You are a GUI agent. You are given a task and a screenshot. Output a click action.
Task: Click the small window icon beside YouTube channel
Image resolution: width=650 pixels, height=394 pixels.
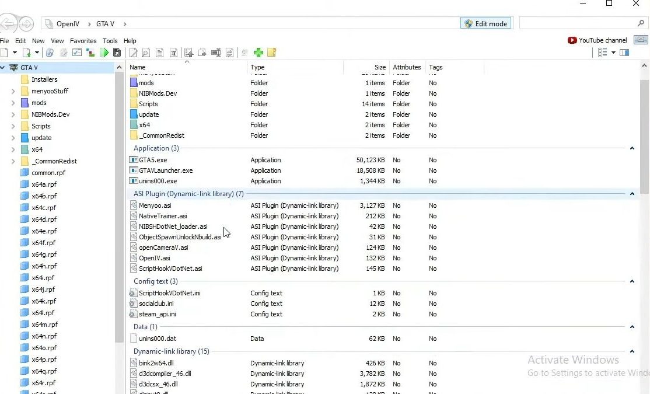pyautogui.click(x=641, y=40)
